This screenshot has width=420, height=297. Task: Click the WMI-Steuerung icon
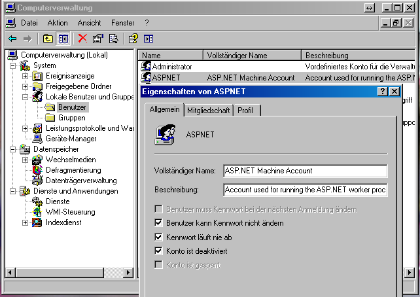coord(37,212)
